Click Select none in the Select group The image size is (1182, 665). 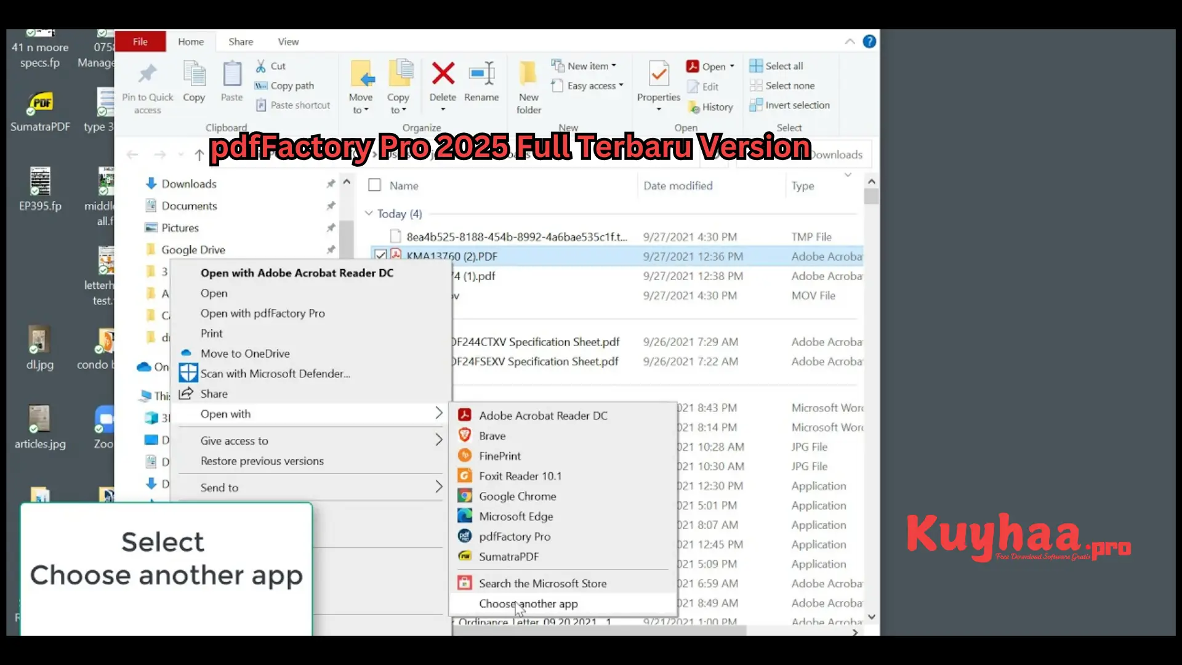coord(787,86)
